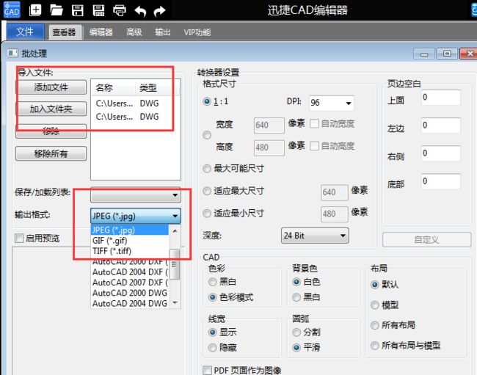
Task: Click the 加入文件夹 button
Action: pos(51,109)
